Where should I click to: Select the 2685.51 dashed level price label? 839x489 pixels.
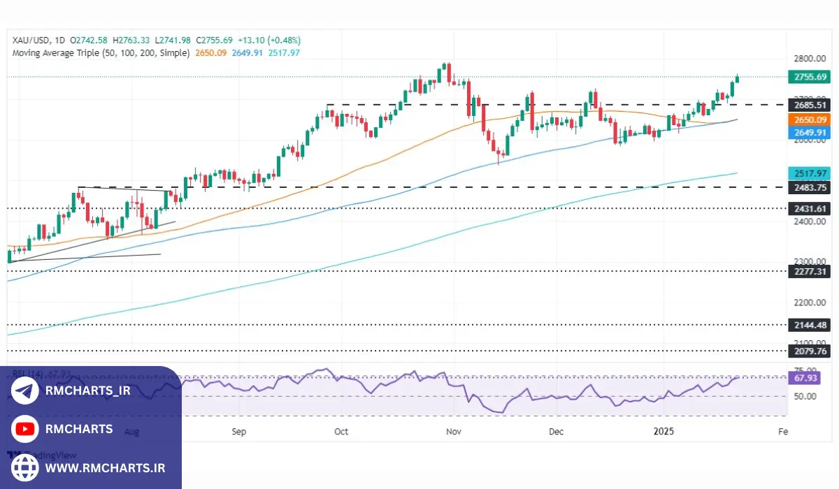[x=808, y=105]
